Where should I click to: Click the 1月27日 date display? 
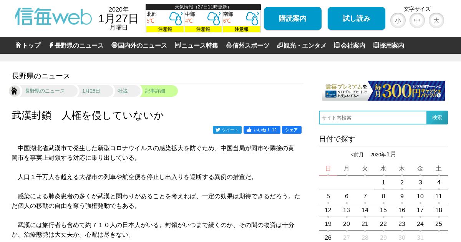click(x=118, y=18)
